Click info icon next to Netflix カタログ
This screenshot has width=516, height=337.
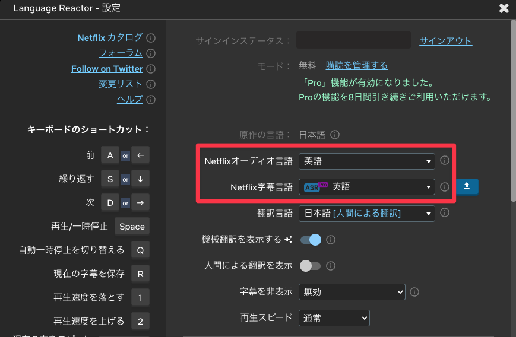pyautogui.click(x=151, y=38)
